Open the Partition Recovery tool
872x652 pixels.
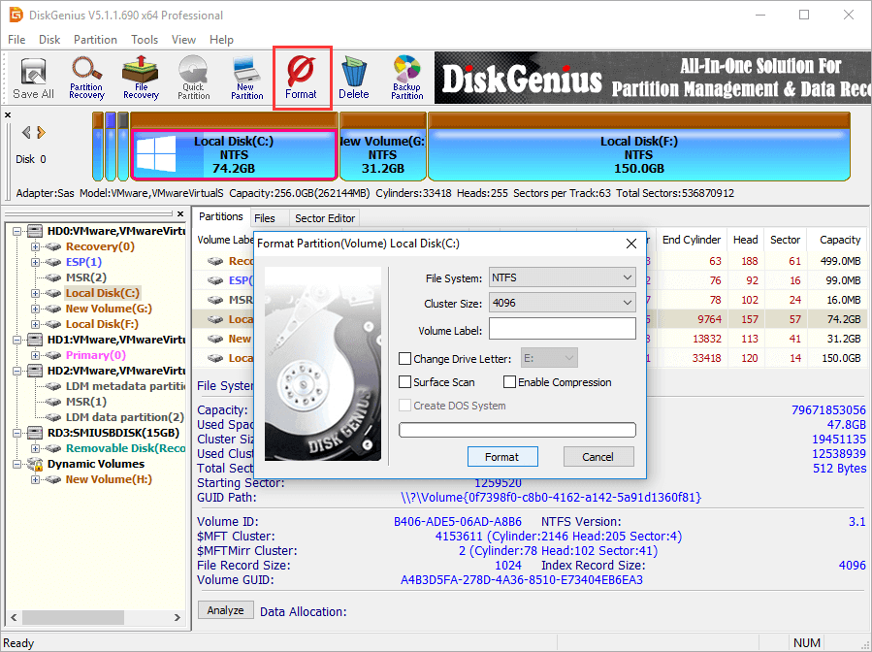point(86,79)
